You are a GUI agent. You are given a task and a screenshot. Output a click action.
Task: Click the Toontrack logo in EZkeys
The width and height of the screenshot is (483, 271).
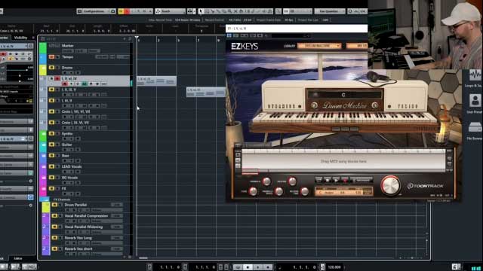pos(426,186)
